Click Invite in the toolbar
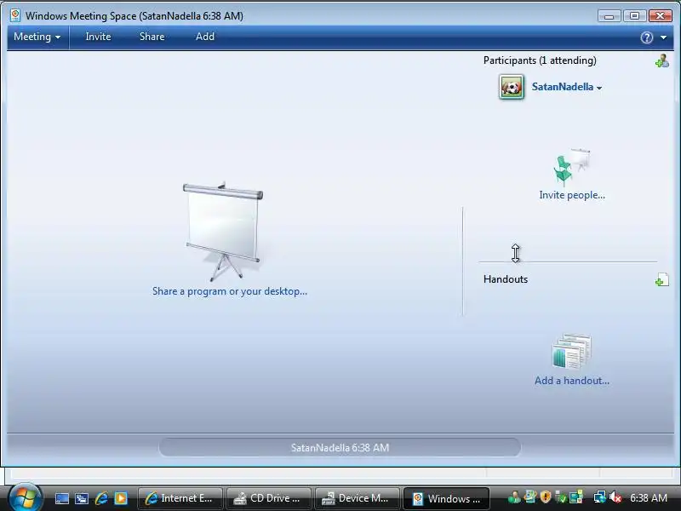 (98, 37)
